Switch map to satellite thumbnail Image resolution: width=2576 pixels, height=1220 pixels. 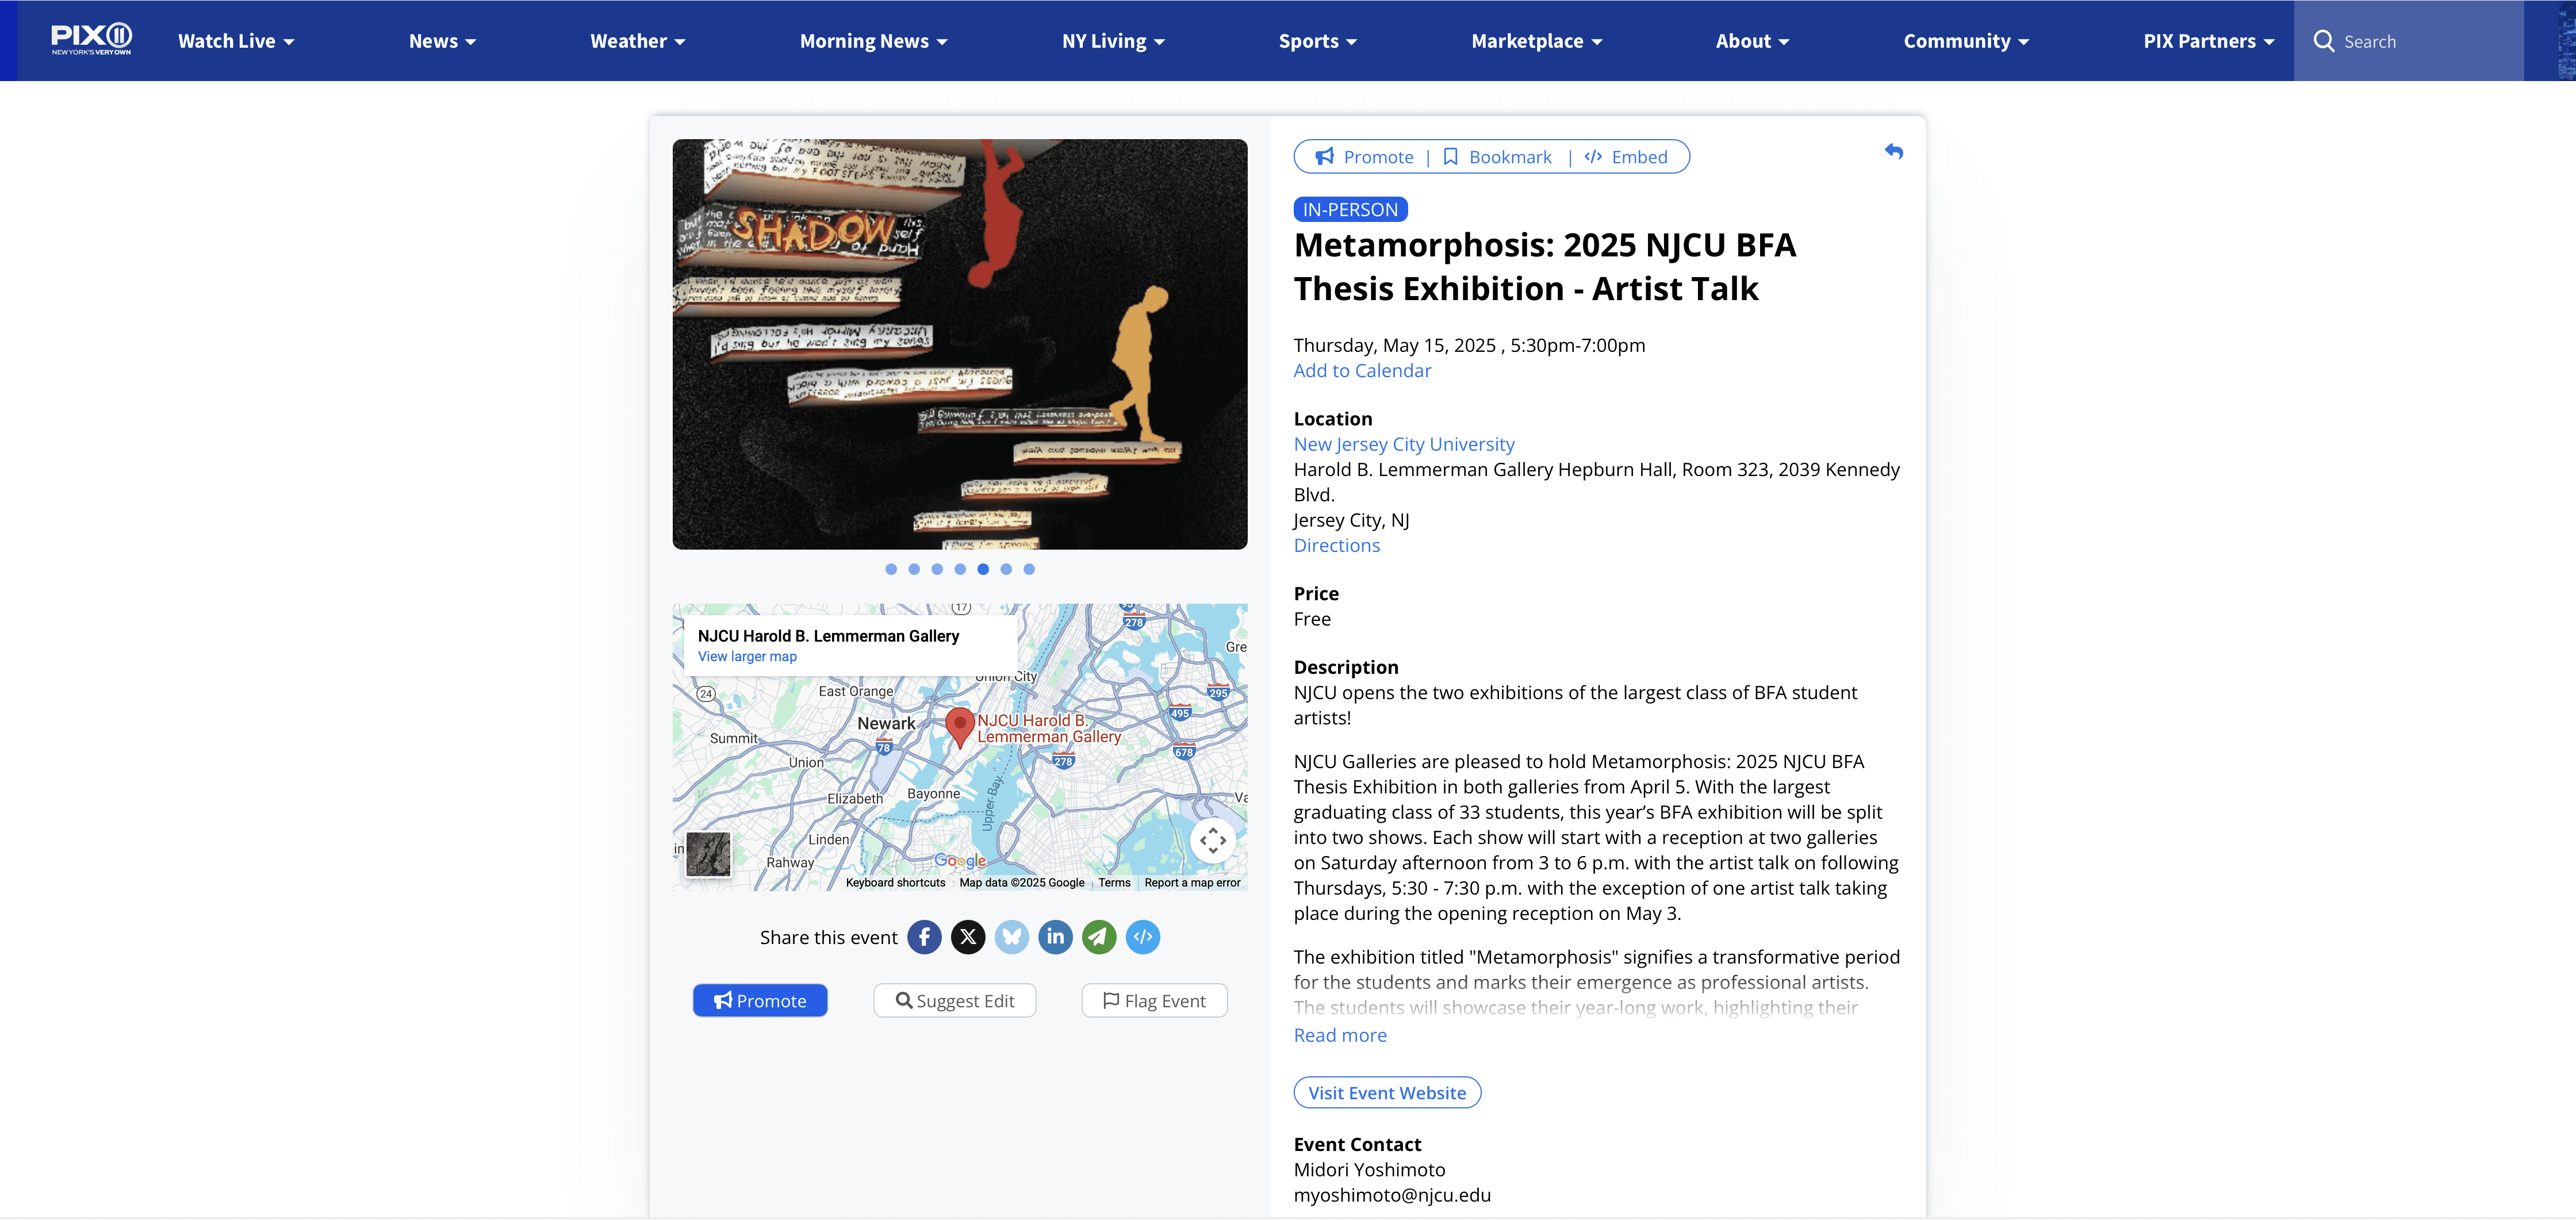tap(708, 854)
